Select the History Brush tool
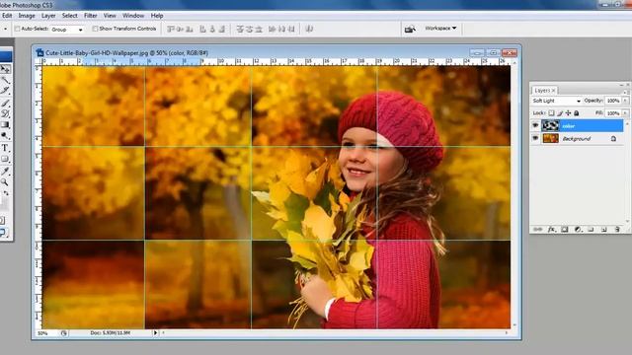Screen dimensions: 632x355 pos(5,113)
